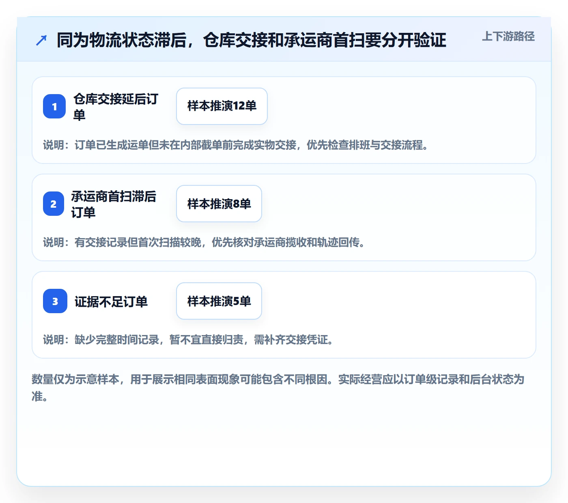Select the 证据不足订单 title
The height and width of the screenshot is (503, 568).
pos(111,301)
